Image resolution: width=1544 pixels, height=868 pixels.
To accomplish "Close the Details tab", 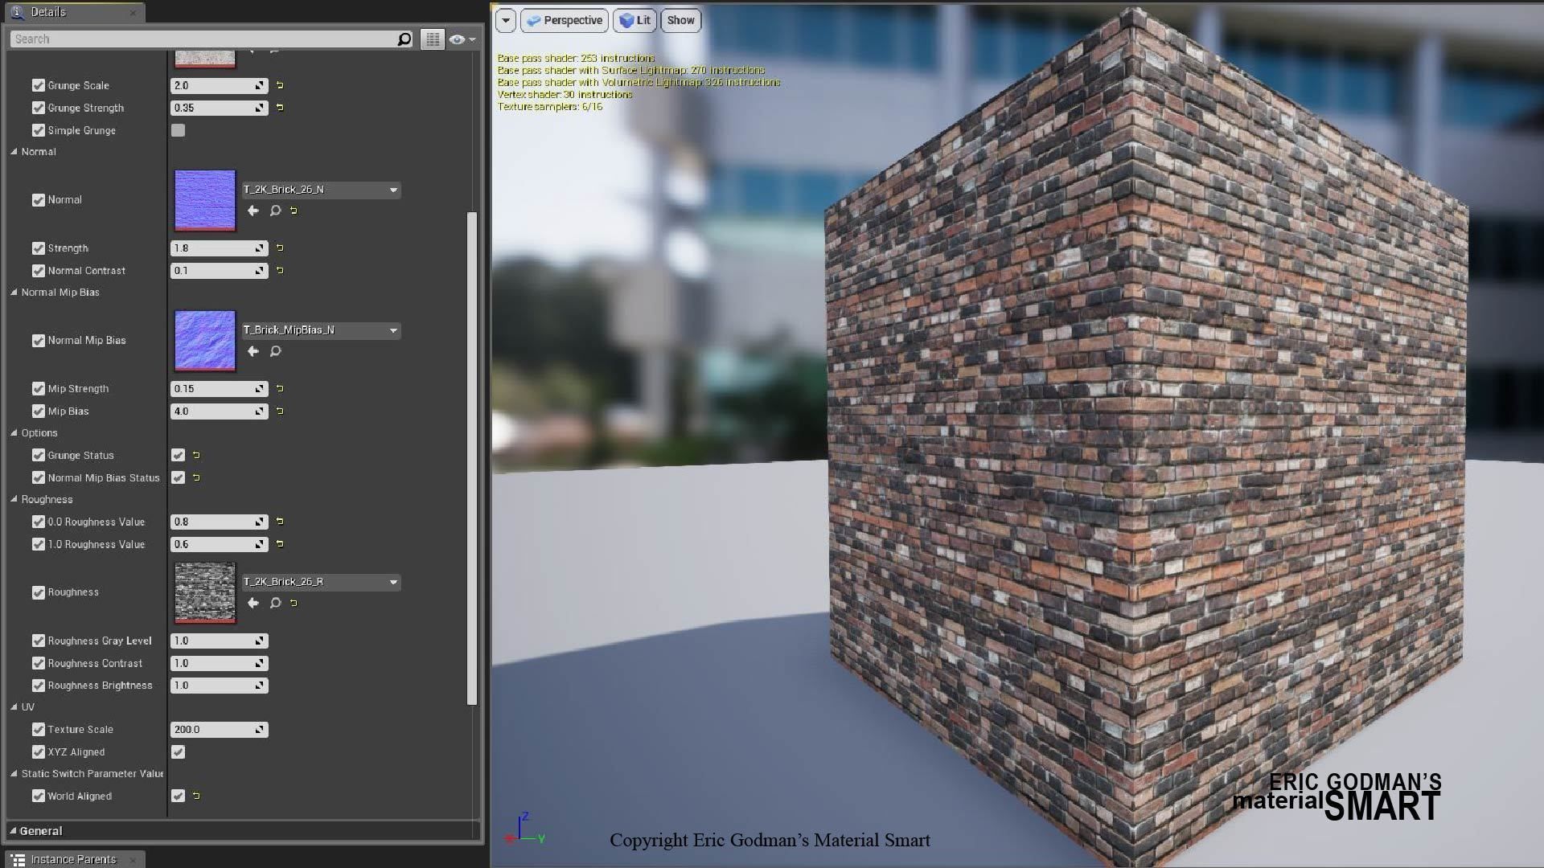I will click(133, 13).
